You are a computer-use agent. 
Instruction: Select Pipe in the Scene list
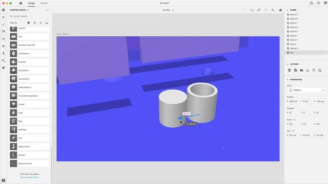pos(306,53)
